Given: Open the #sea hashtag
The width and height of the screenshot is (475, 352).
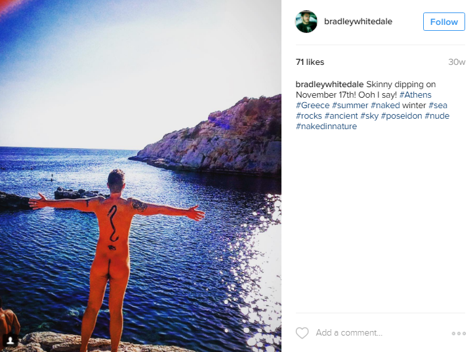Looking at the screenshot, I should click(438, 106).
